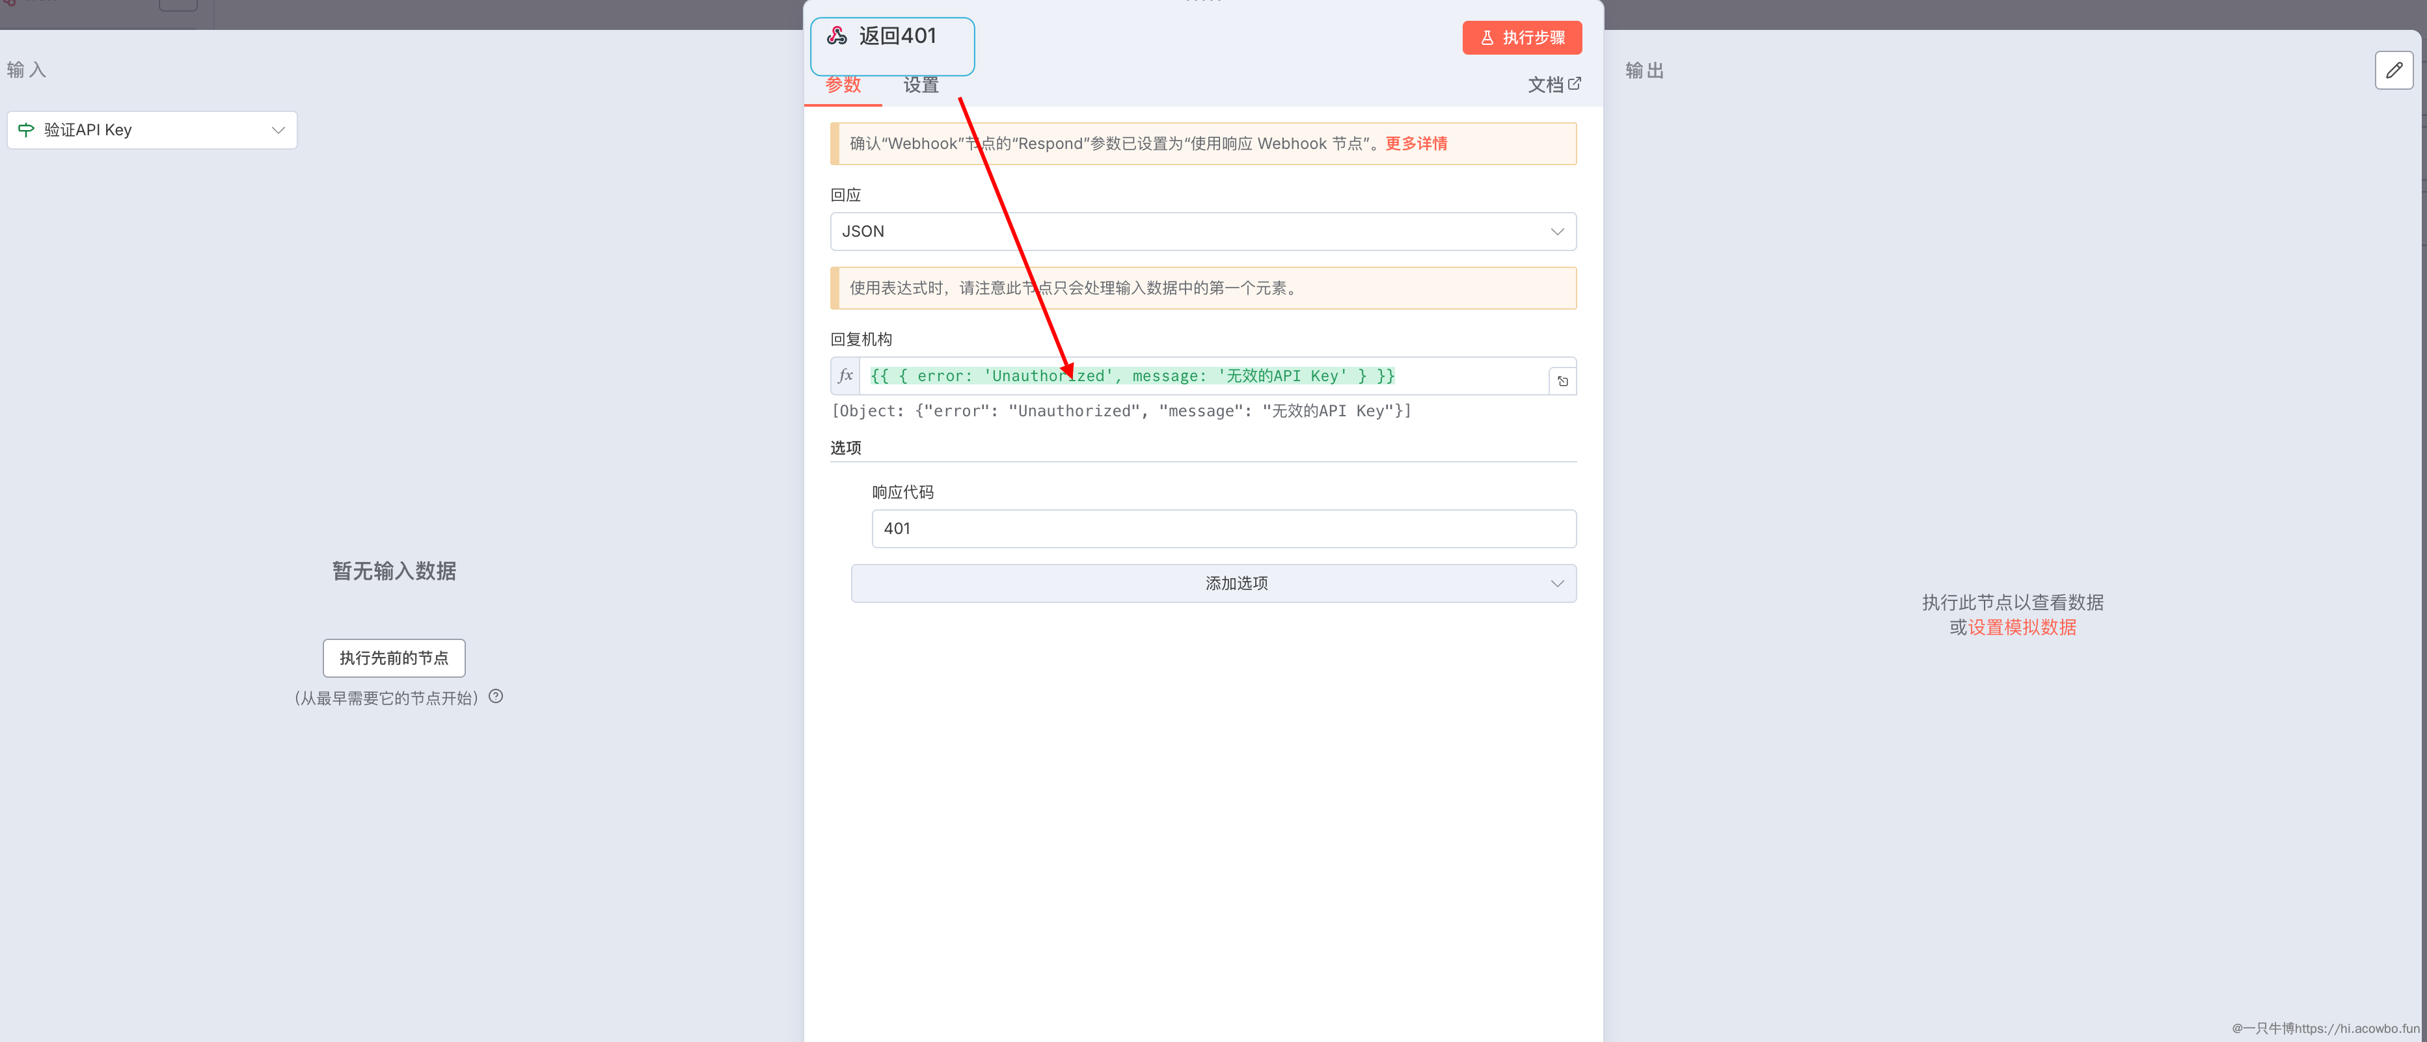Click the reset icon beside the expression field
The width and height of the screenshot is (2427, 1042).
[x=1562, y=381]
